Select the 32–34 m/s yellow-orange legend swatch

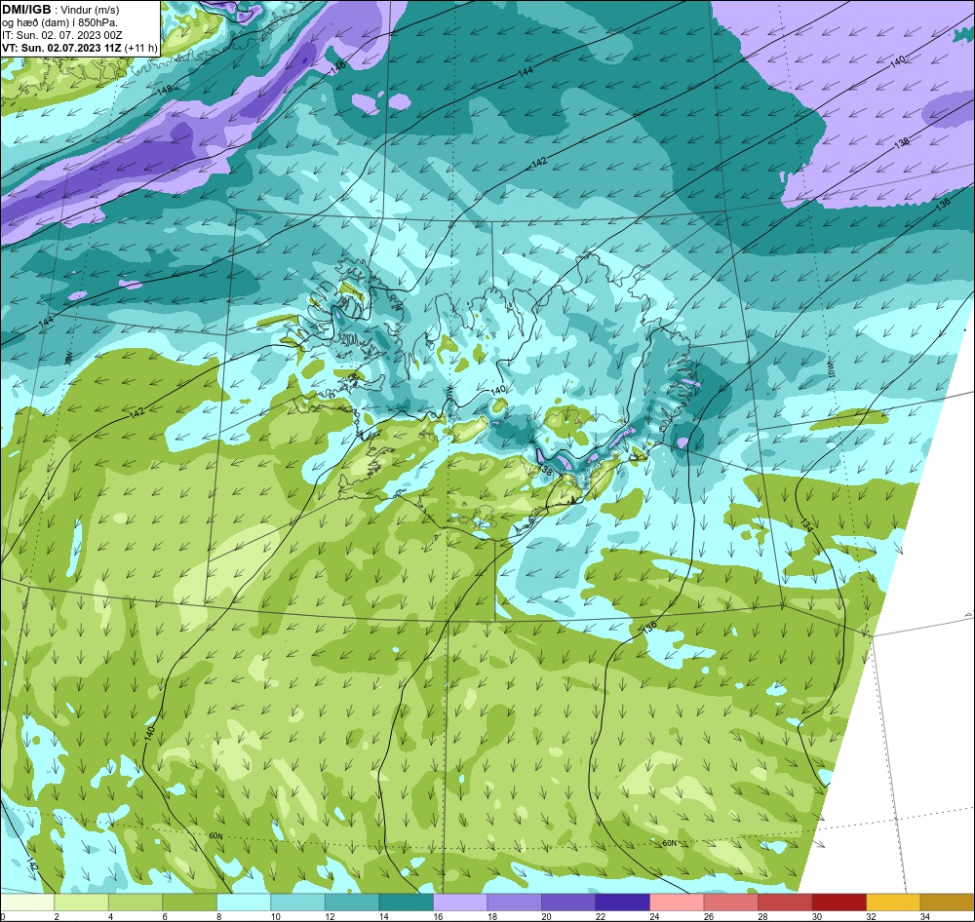point(893,903)
